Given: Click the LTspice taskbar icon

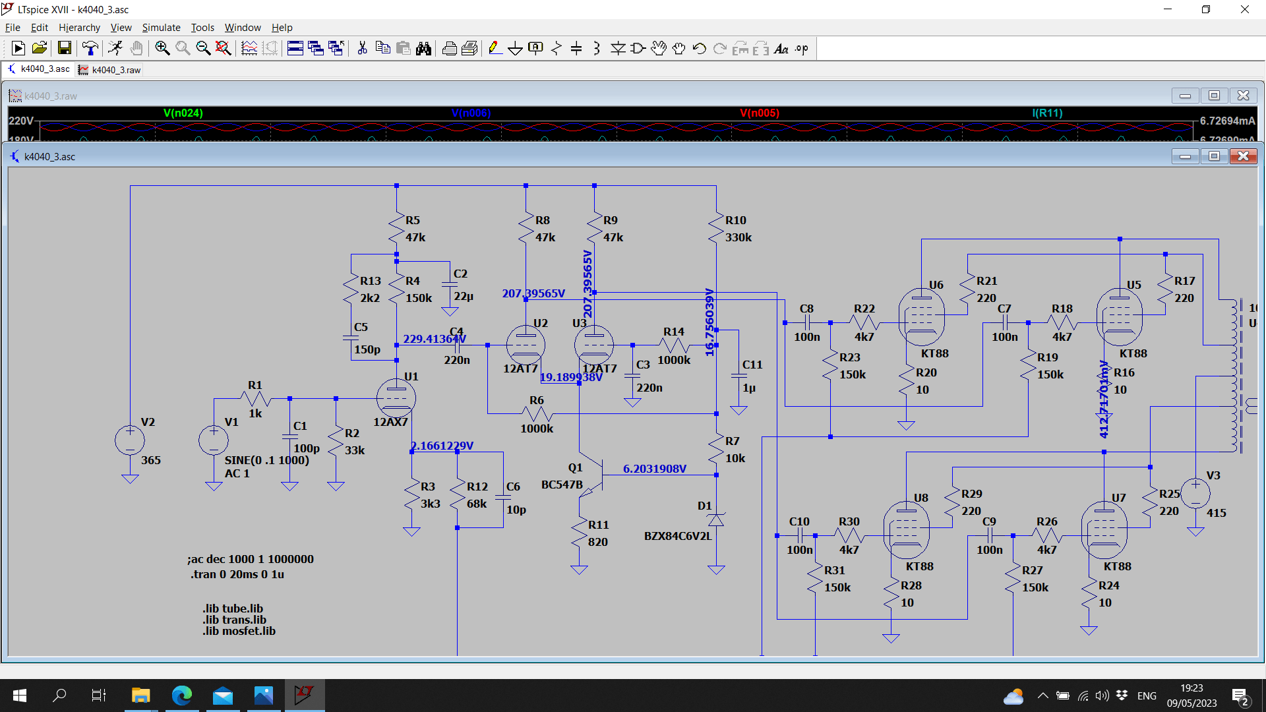Looking at the screenshot, I should (x=304, y=696).
